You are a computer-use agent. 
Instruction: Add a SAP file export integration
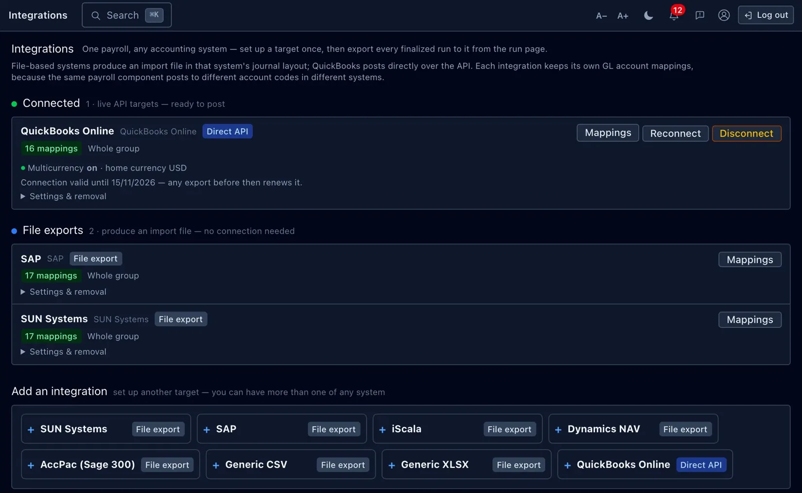[x=282, y=429]
